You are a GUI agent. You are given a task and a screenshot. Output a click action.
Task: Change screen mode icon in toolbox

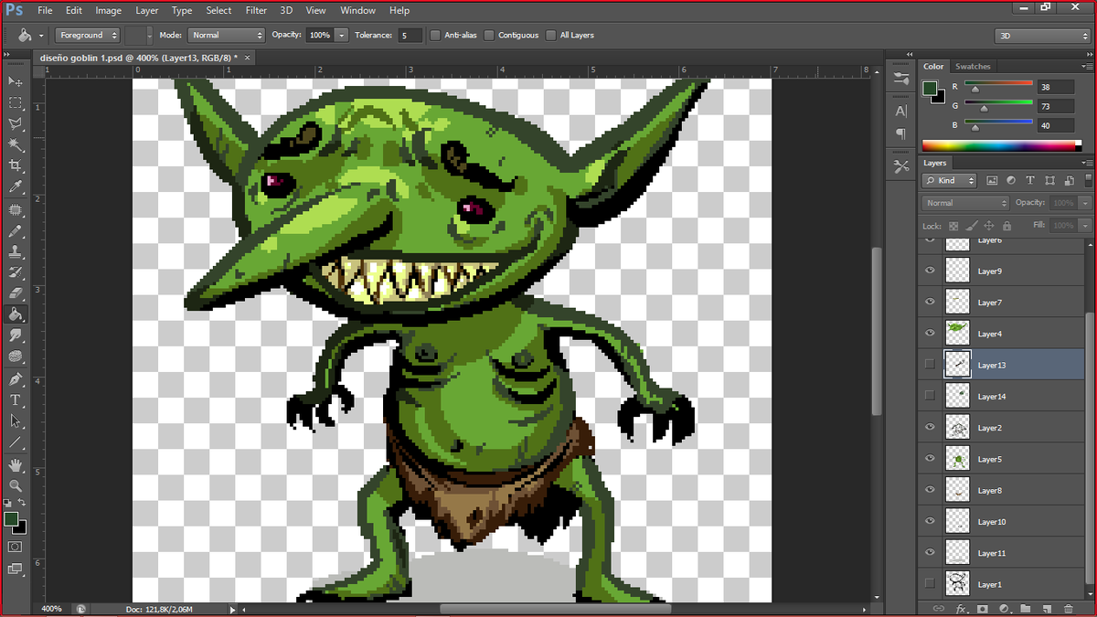tap(16, 569)
